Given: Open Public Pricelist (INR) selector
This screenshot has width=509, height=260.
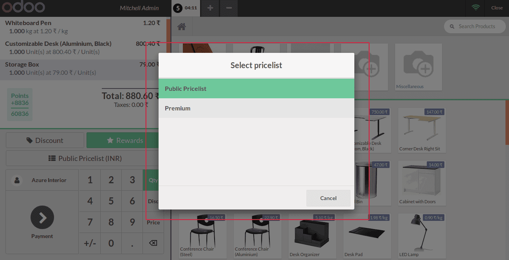Looking at the screenshot, I should click(85, 158).
